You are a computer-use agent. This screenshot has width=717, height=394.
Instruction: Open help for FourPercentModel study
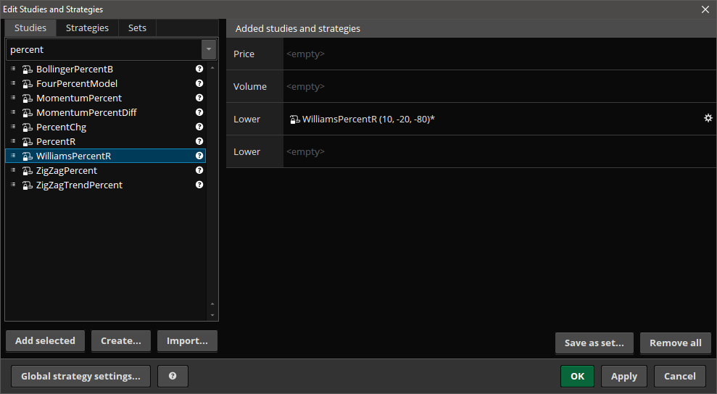(199, 83)
